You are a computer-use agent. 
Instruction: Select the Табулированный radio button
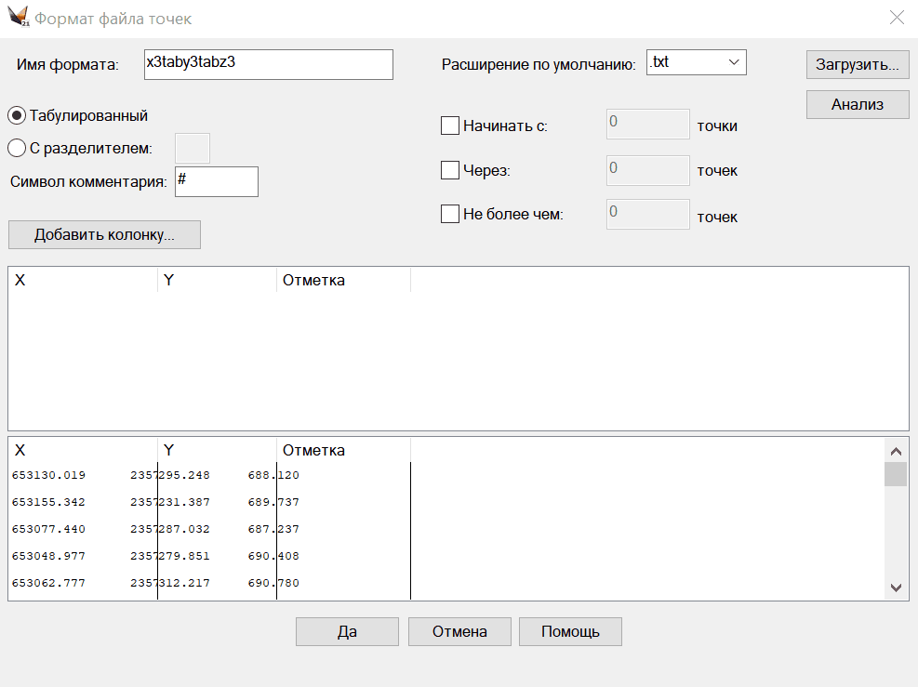tap(17, 116)
